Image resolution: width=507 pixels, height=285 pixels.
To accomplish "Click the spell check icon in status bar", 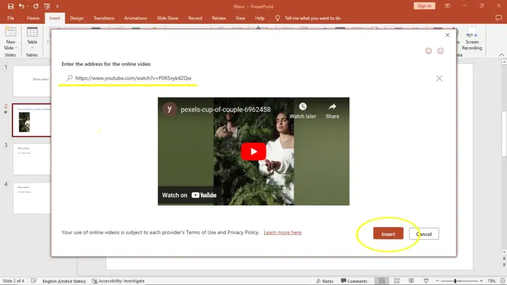I will [34, 281].
